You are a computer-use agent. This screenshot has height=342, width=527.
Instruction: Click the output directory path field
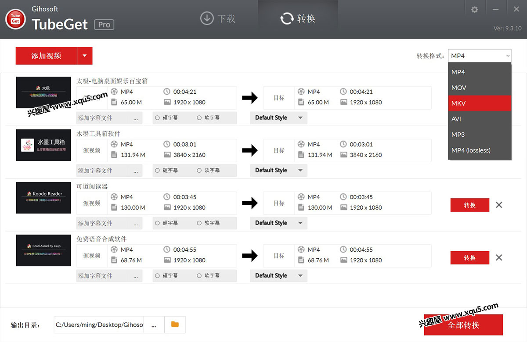pos(99,325)
